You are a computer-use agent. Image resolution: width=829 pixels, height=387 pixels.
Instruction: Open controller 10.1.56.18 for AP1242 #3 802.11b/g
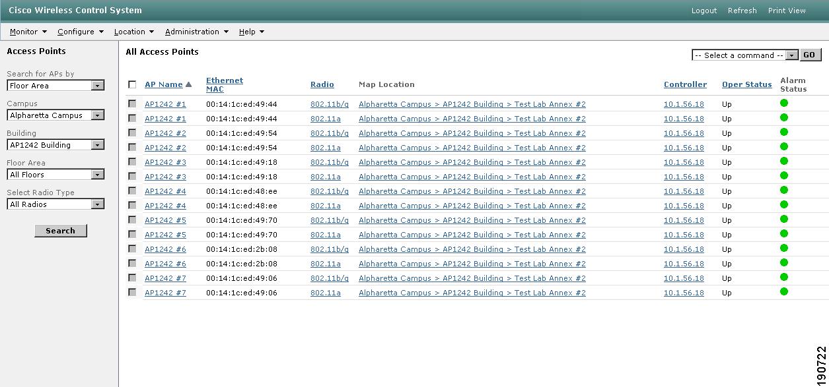684,162
